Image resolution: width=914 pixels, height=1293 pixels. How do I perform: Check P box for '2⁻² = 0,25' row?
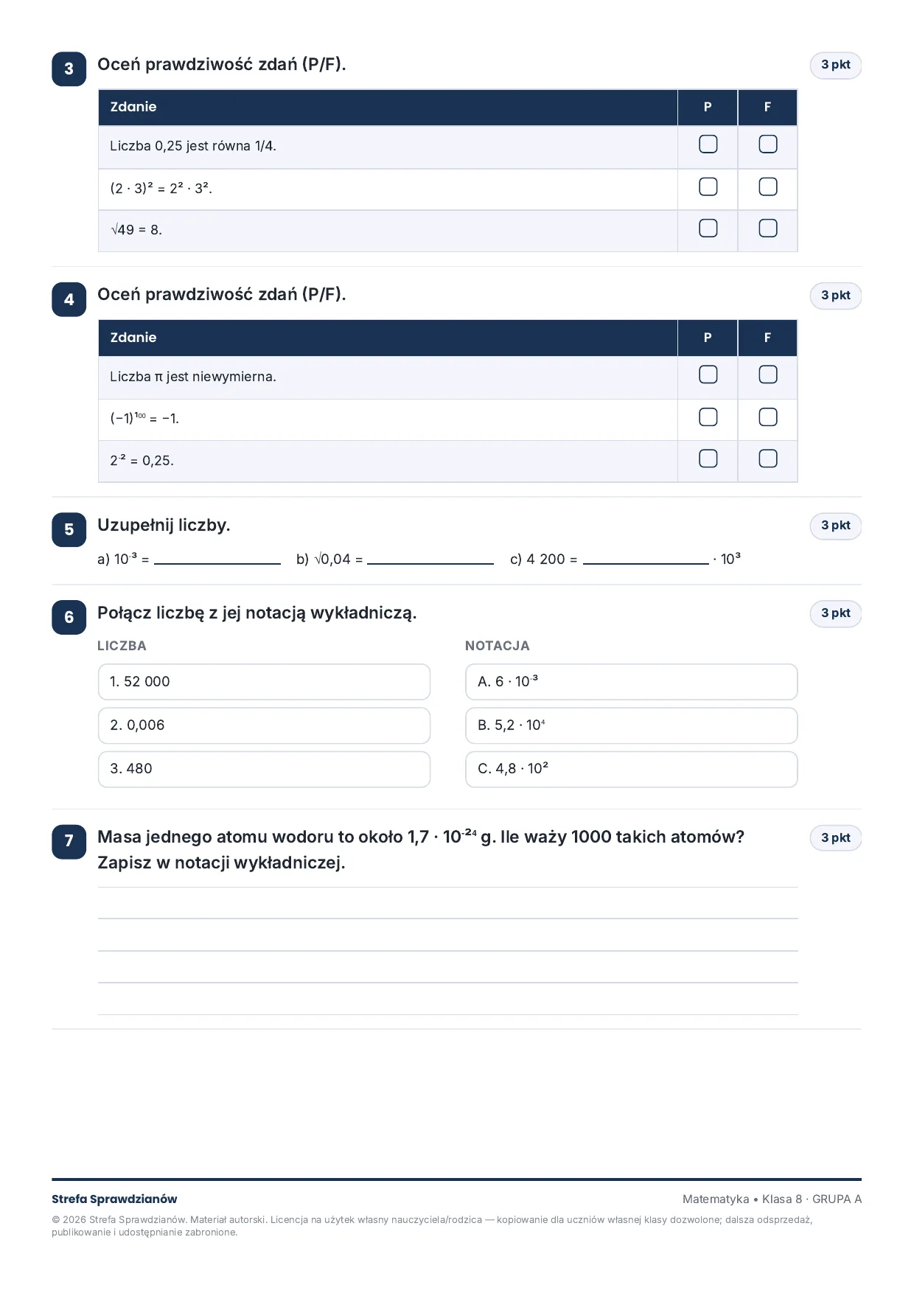708,459
